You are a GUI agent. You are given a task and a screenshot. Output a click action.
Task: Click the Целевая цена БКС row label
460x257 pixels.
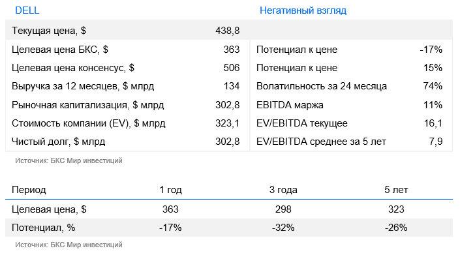[60, 50]
